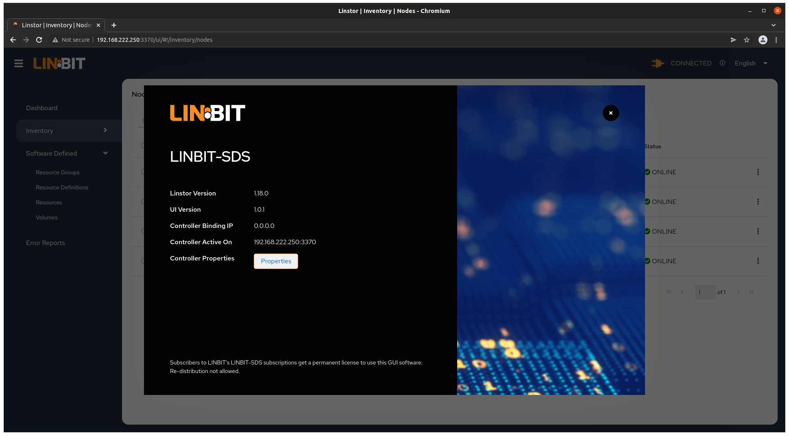Click the connection plug status icon
This screenshot has height=436, width=789.
click(x=657, y=63)
